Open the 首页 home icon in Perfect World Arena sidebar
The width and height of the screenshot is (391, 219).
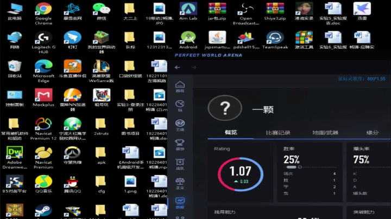click(180, 87)
